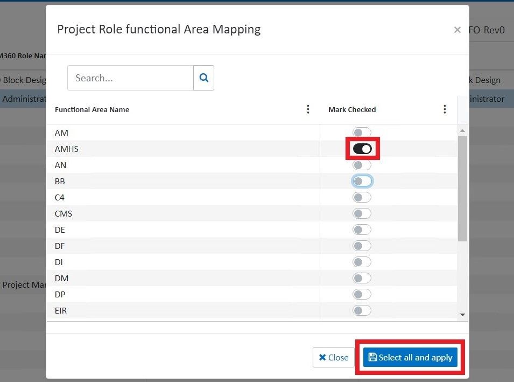This screenshot has height=382, width=514.
Task: Focus the Search text field
Action: (x=130, y=78)
